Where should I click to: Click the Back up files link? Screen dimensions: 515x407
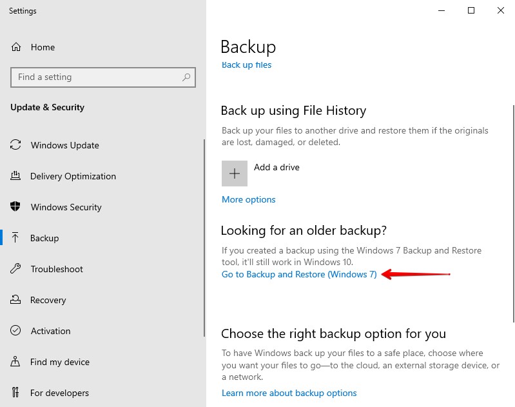tap(246, 65)
